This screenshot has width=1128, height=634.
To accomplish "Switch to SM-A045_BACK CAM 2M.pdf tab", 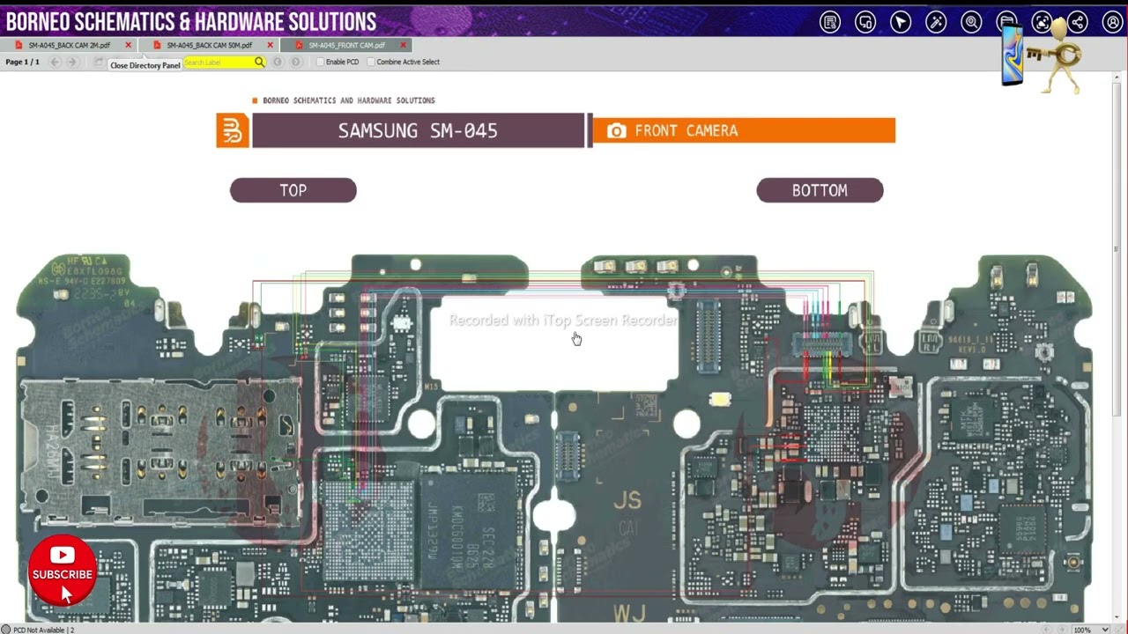I will (69, 45).
